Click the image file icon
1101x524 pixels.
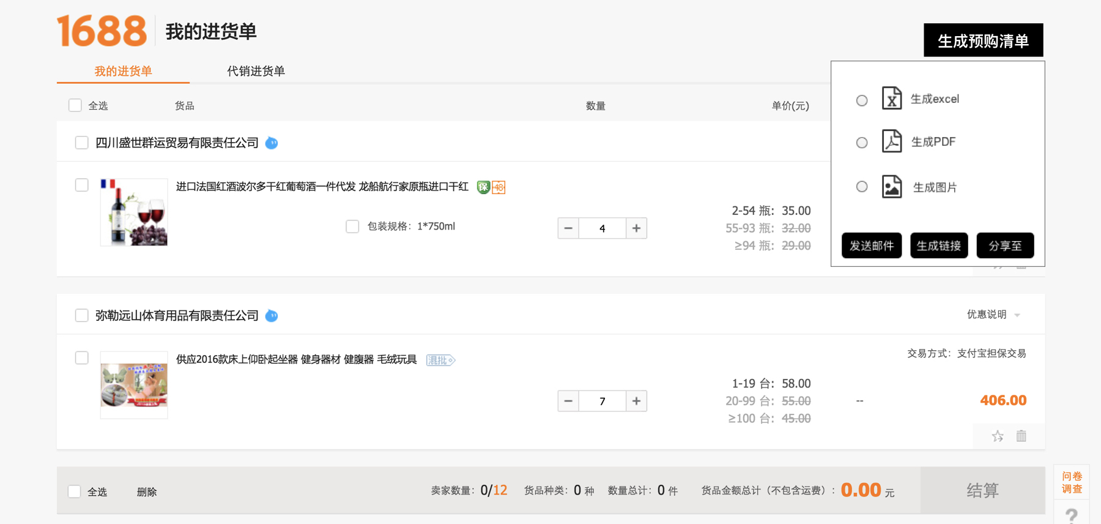[x=891, y=187]
